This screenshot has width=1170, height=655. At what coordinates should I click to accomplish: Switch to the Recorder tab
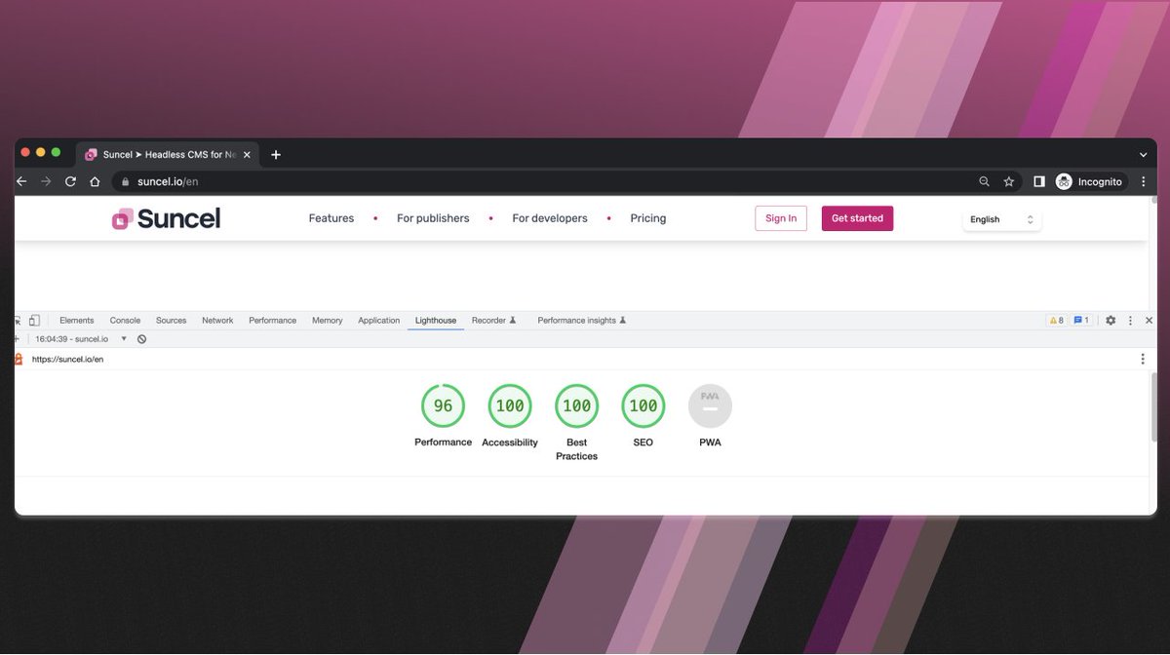coord(493,320)
